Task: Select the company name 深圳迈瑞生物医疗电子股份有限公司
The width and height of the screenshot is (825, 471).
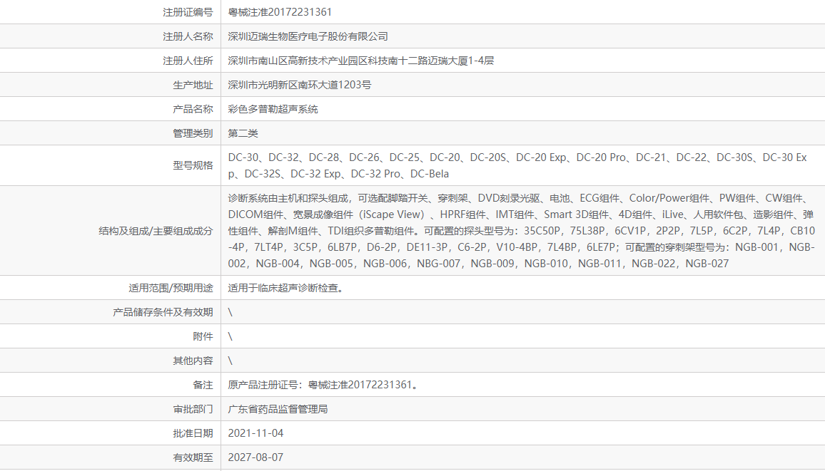Action: tap(303, 36)
